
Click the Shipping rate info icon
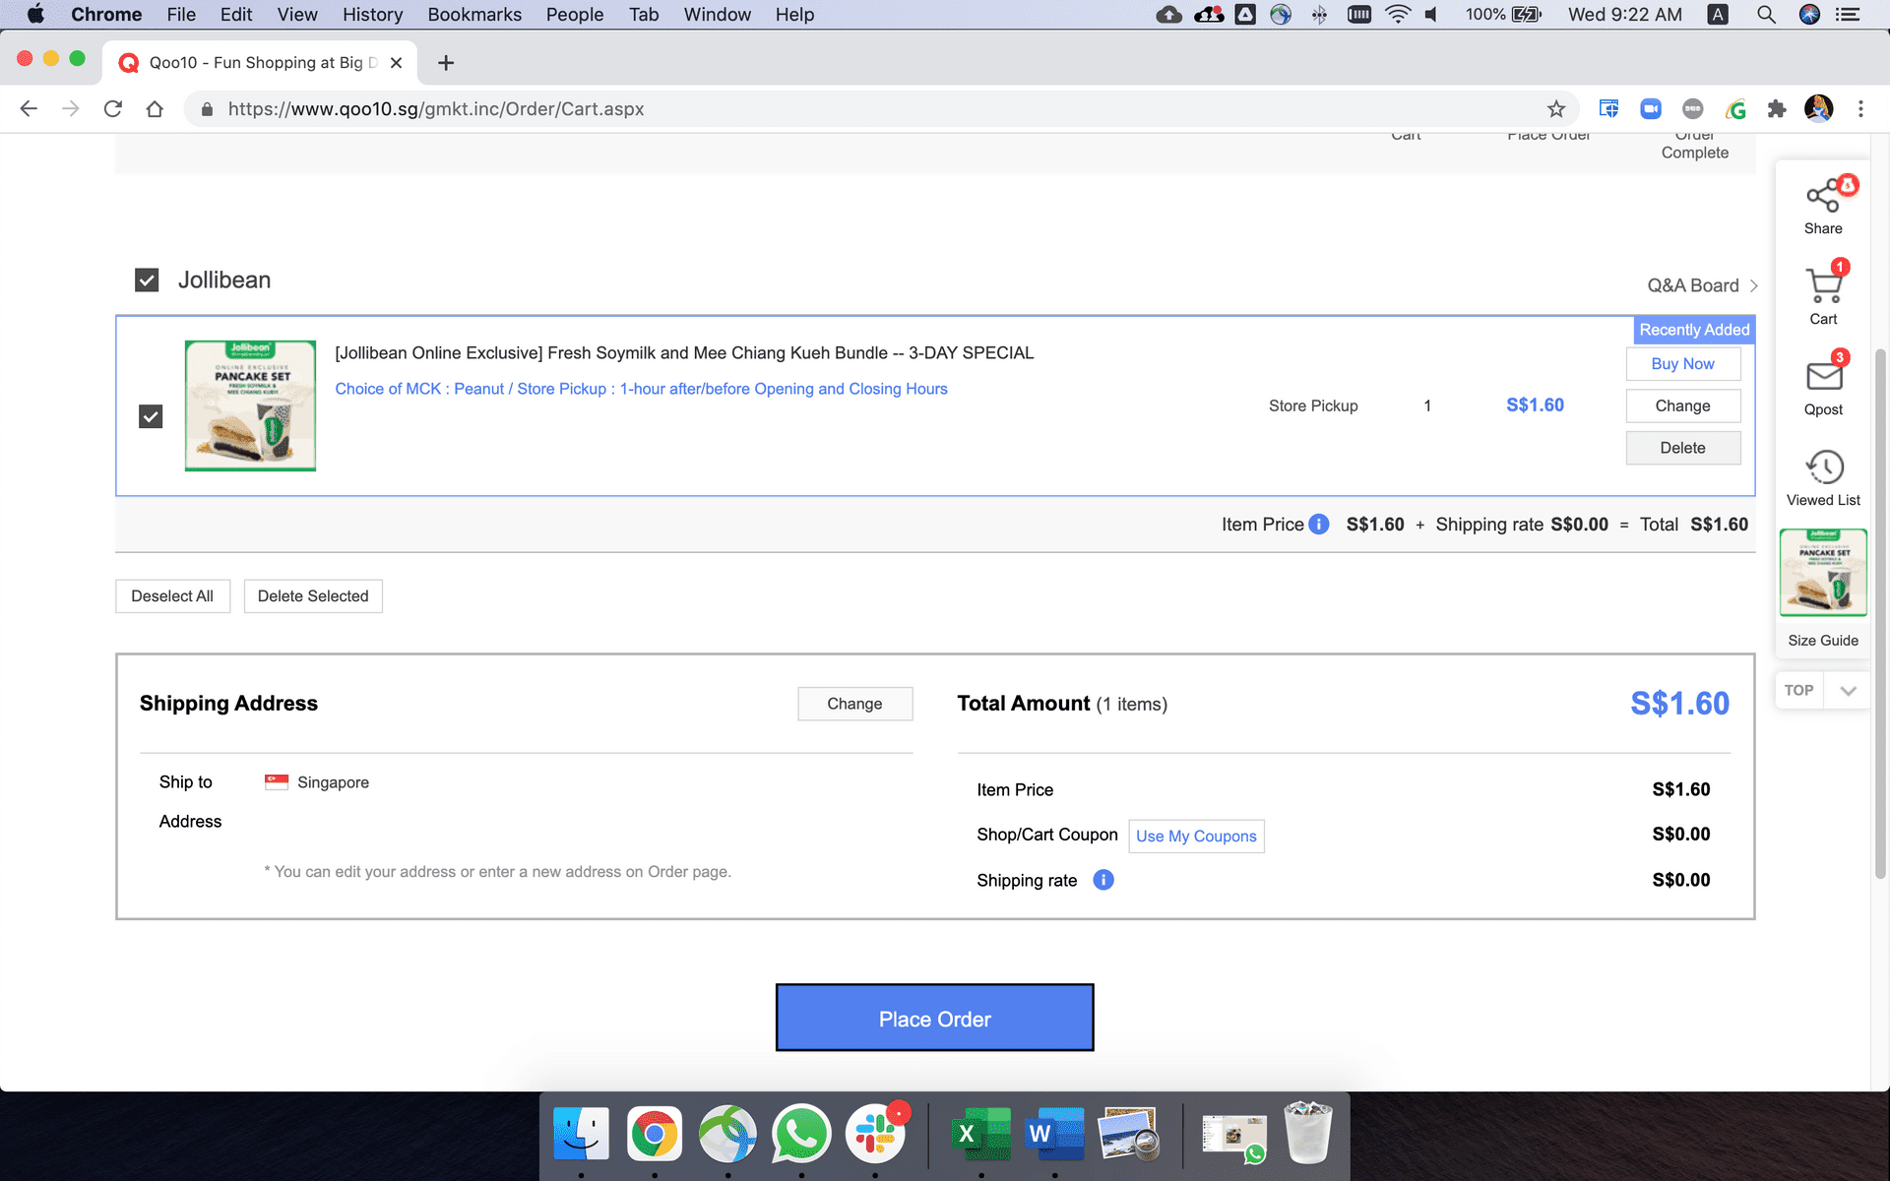tap(1103, 880)
